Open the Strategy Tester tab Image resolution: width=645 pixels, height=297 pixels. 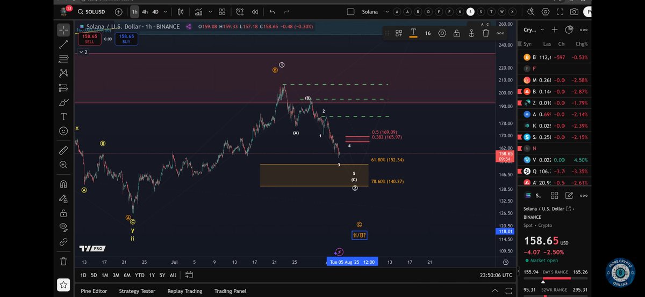coord(137,291)
